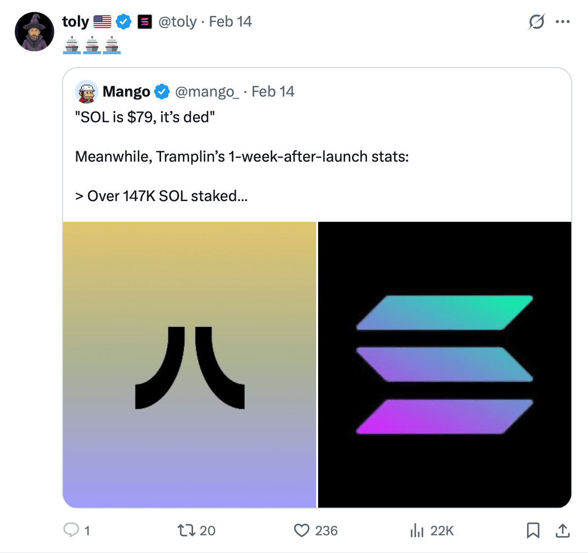Click toly's Feb 14 timestamp
The height and width of the screenshot is (553, 588).
click(x=230, y=22)
